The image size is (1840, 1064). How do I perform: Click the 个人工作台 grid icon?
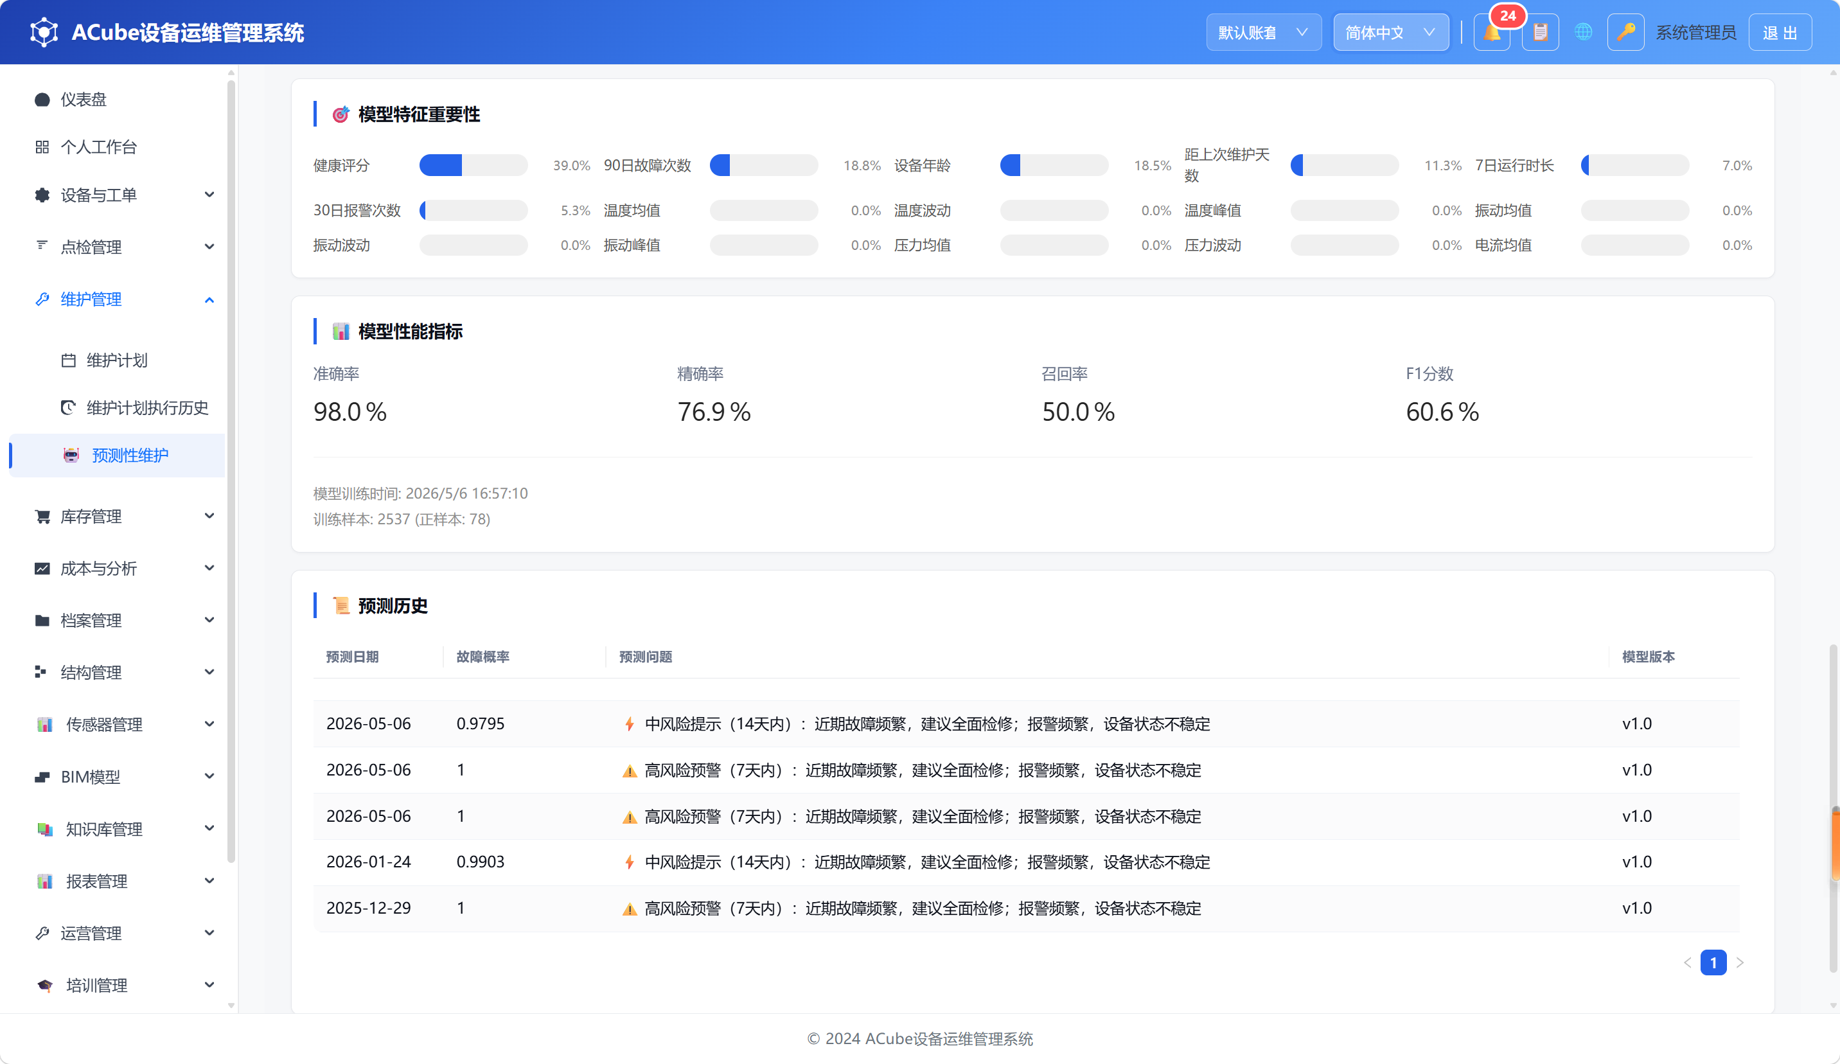42,146
